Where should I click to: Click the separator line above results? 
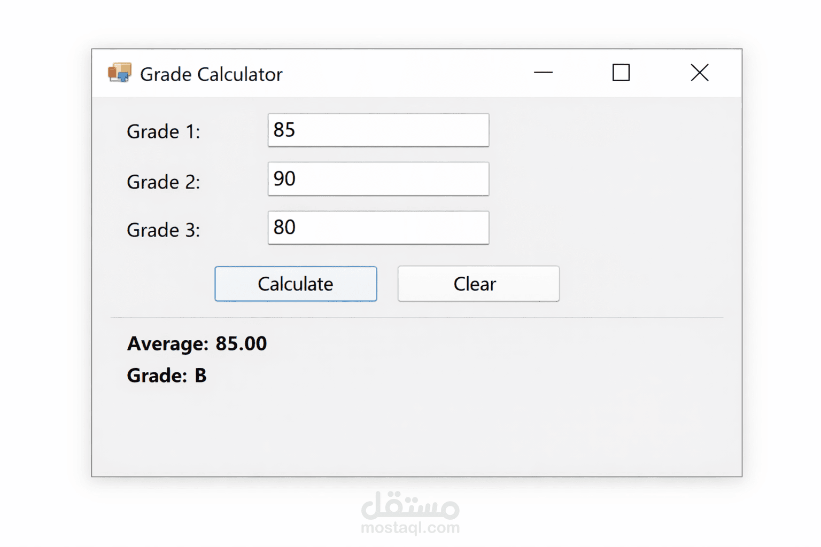pyautogui.click(x=417, y=316)
